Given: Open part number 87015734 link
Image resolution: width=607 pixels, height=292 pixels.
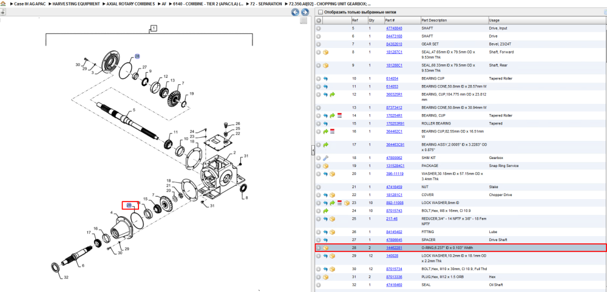Looking at the screenshot, I should coord(394,269).
